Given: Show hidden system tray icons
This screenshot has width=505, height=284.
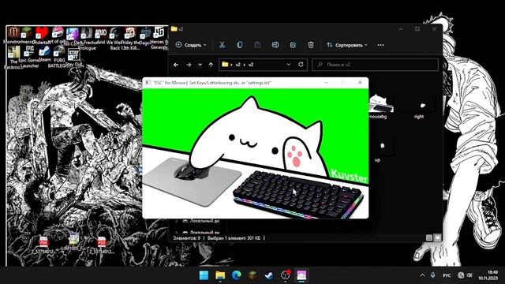Looking at the screenshot, I should (x=422, y=275).
